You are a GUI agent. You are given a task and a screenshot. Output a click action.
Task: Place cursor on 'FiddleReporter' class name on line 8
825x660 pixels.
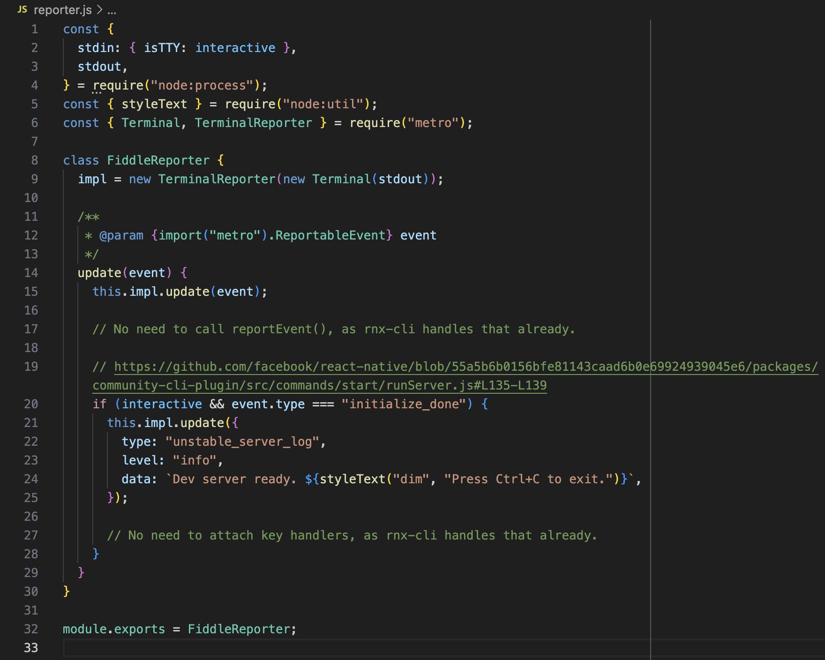[x=158, y=160]
